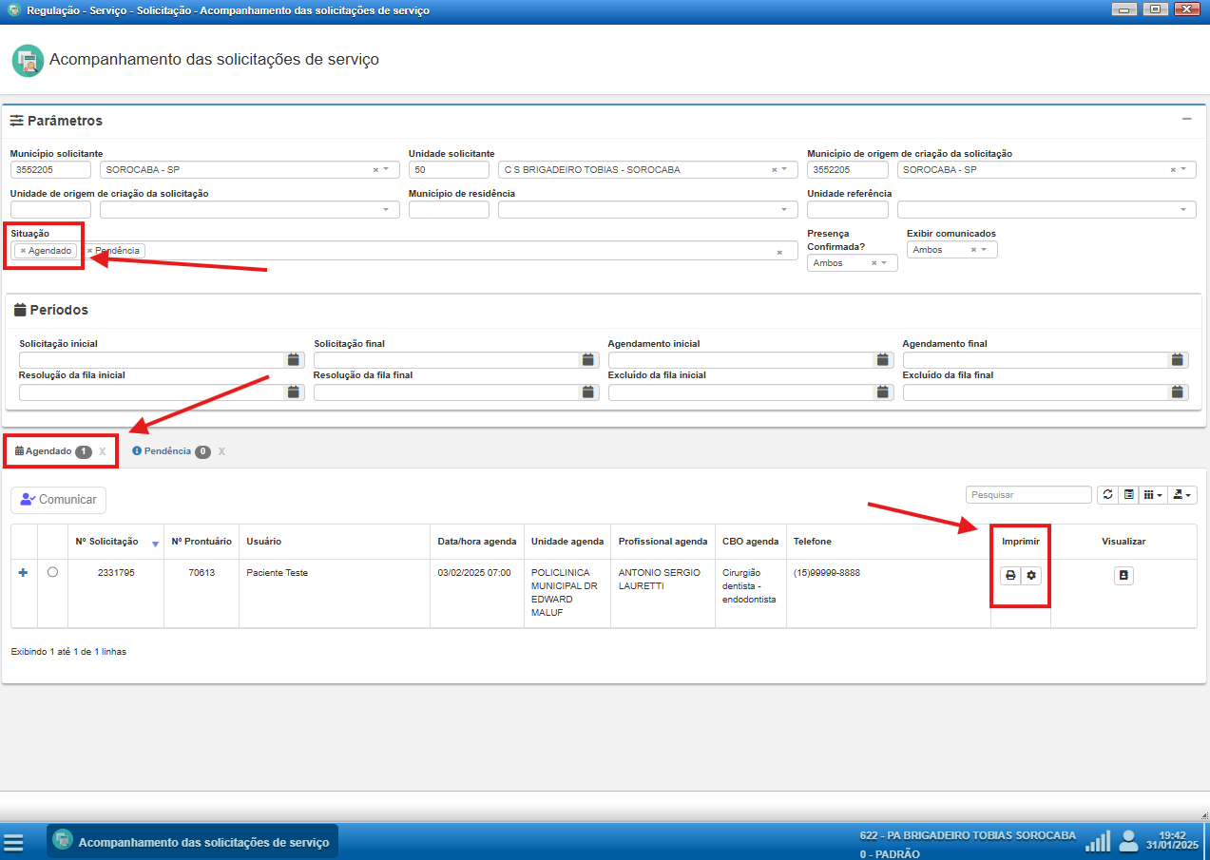
Task: Remove the Pendência tag from Situação
Action: 90,251
